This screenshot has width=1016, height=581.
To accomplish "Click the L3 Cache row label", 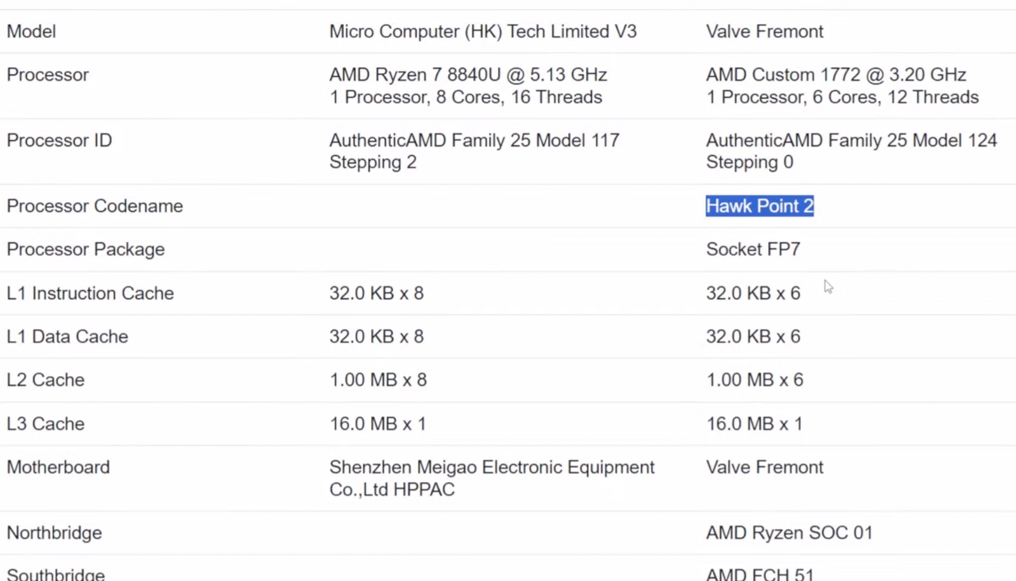I will click(45, 424).
